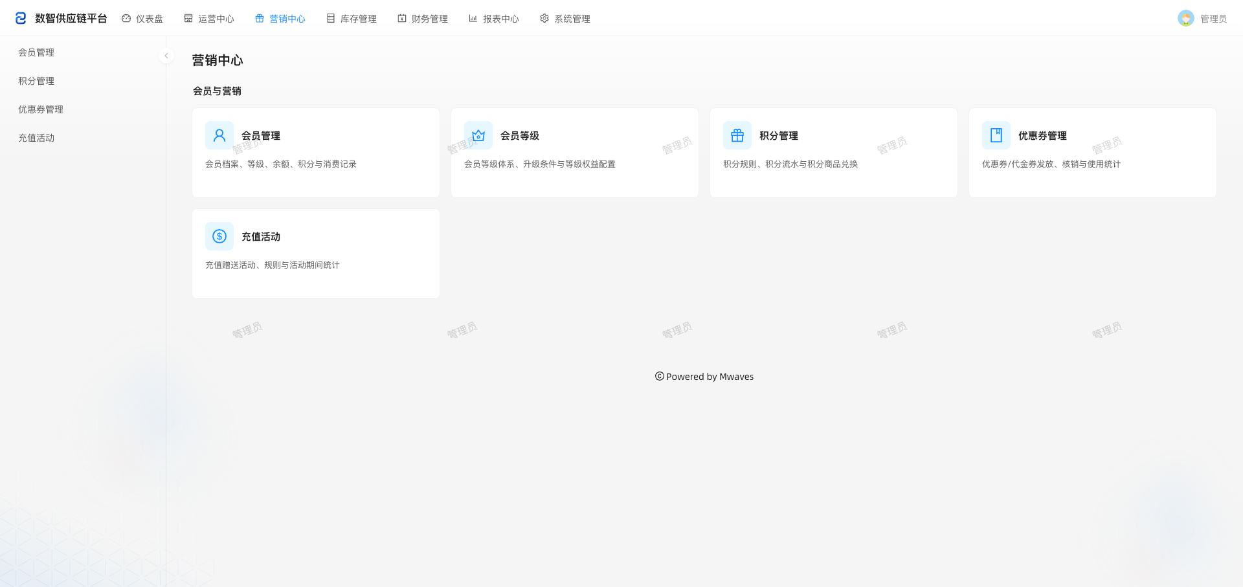The height and width of the screenshot is (587, 1243).
Task: Open the 财务管理 top menu item
Action: [x=423, y=18]
